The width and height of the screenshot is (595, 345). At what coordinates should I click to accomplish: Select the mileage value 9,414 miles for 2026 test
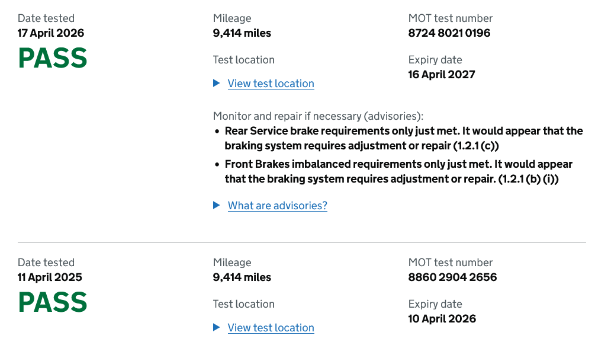coord(242,33)
